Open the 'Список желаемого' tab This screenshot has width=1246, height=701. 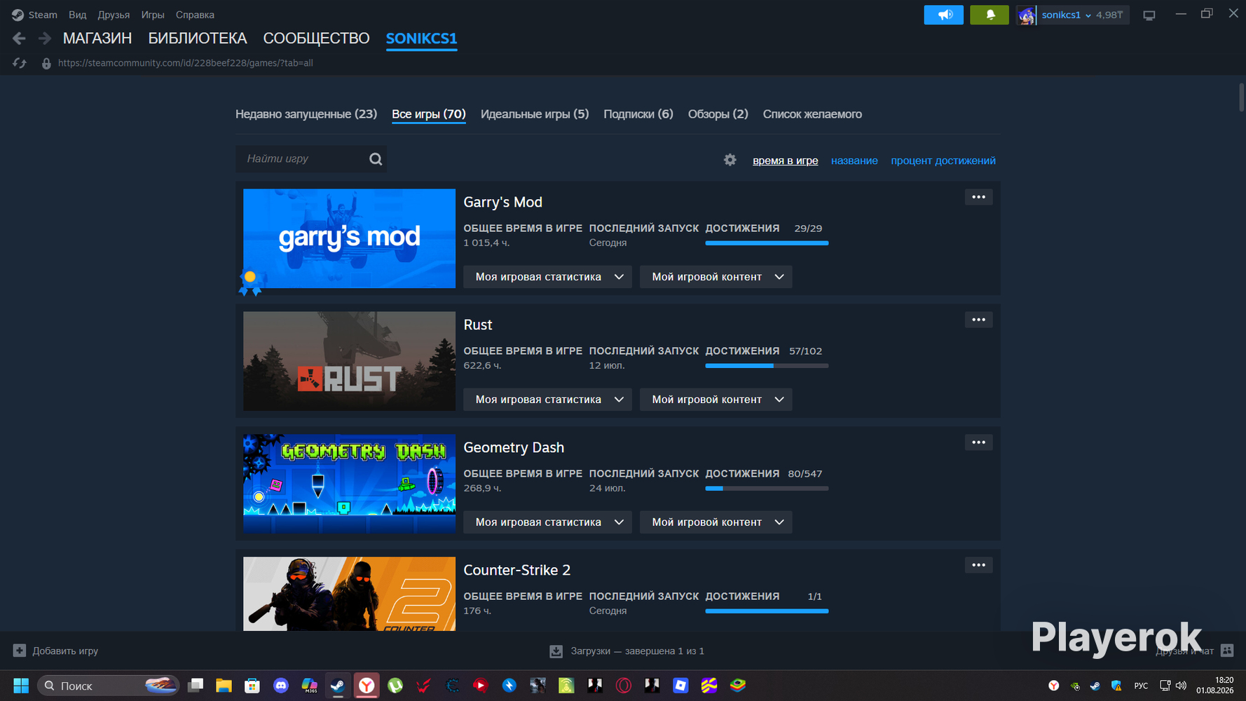pyautogui.click(x=812, y=114)
